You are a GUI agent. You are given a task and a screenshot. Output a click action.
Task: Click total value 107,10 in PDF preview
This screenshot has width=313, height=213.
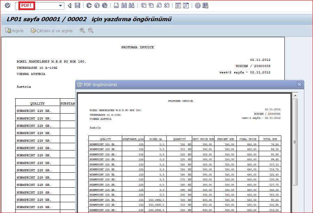pyautogui.click(x=274, y=165)
